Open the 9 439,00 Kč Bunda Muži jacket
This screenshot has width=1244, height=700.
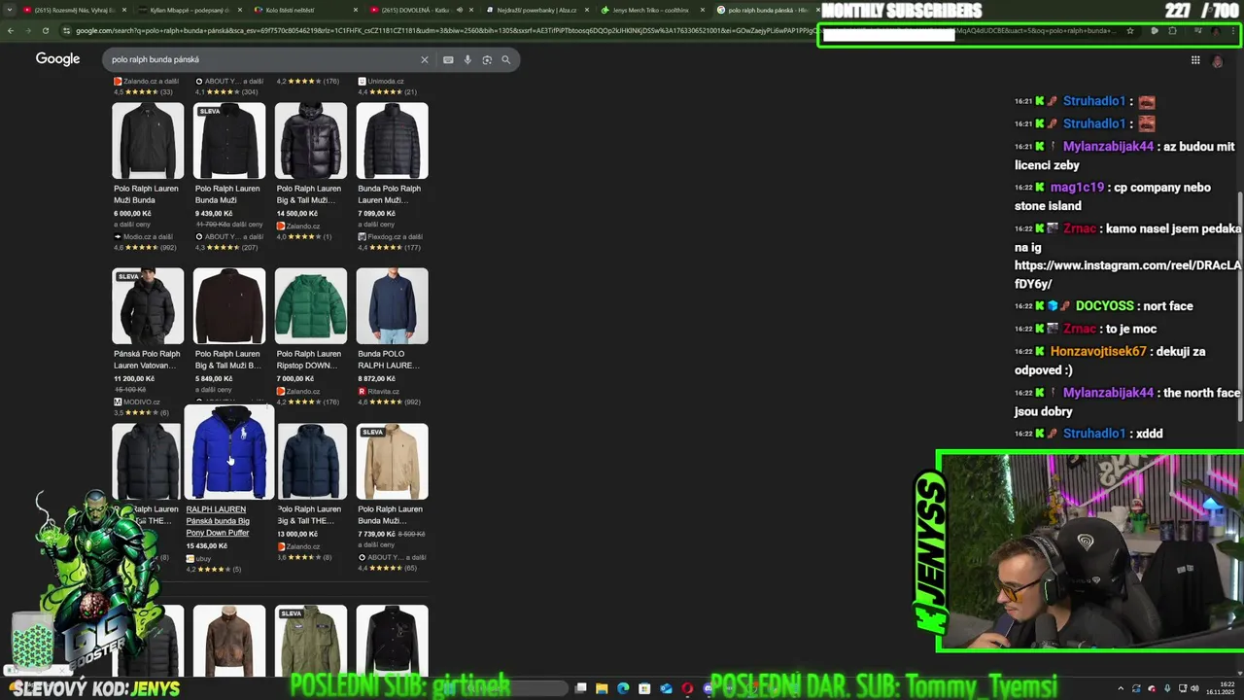point(229,141)
